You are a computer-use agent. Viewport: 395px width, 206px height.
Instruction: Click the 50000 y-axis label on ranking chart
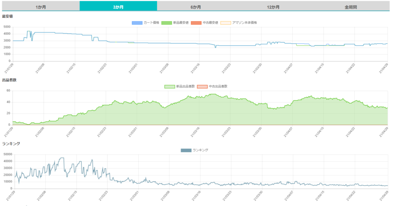coord(7,155)
